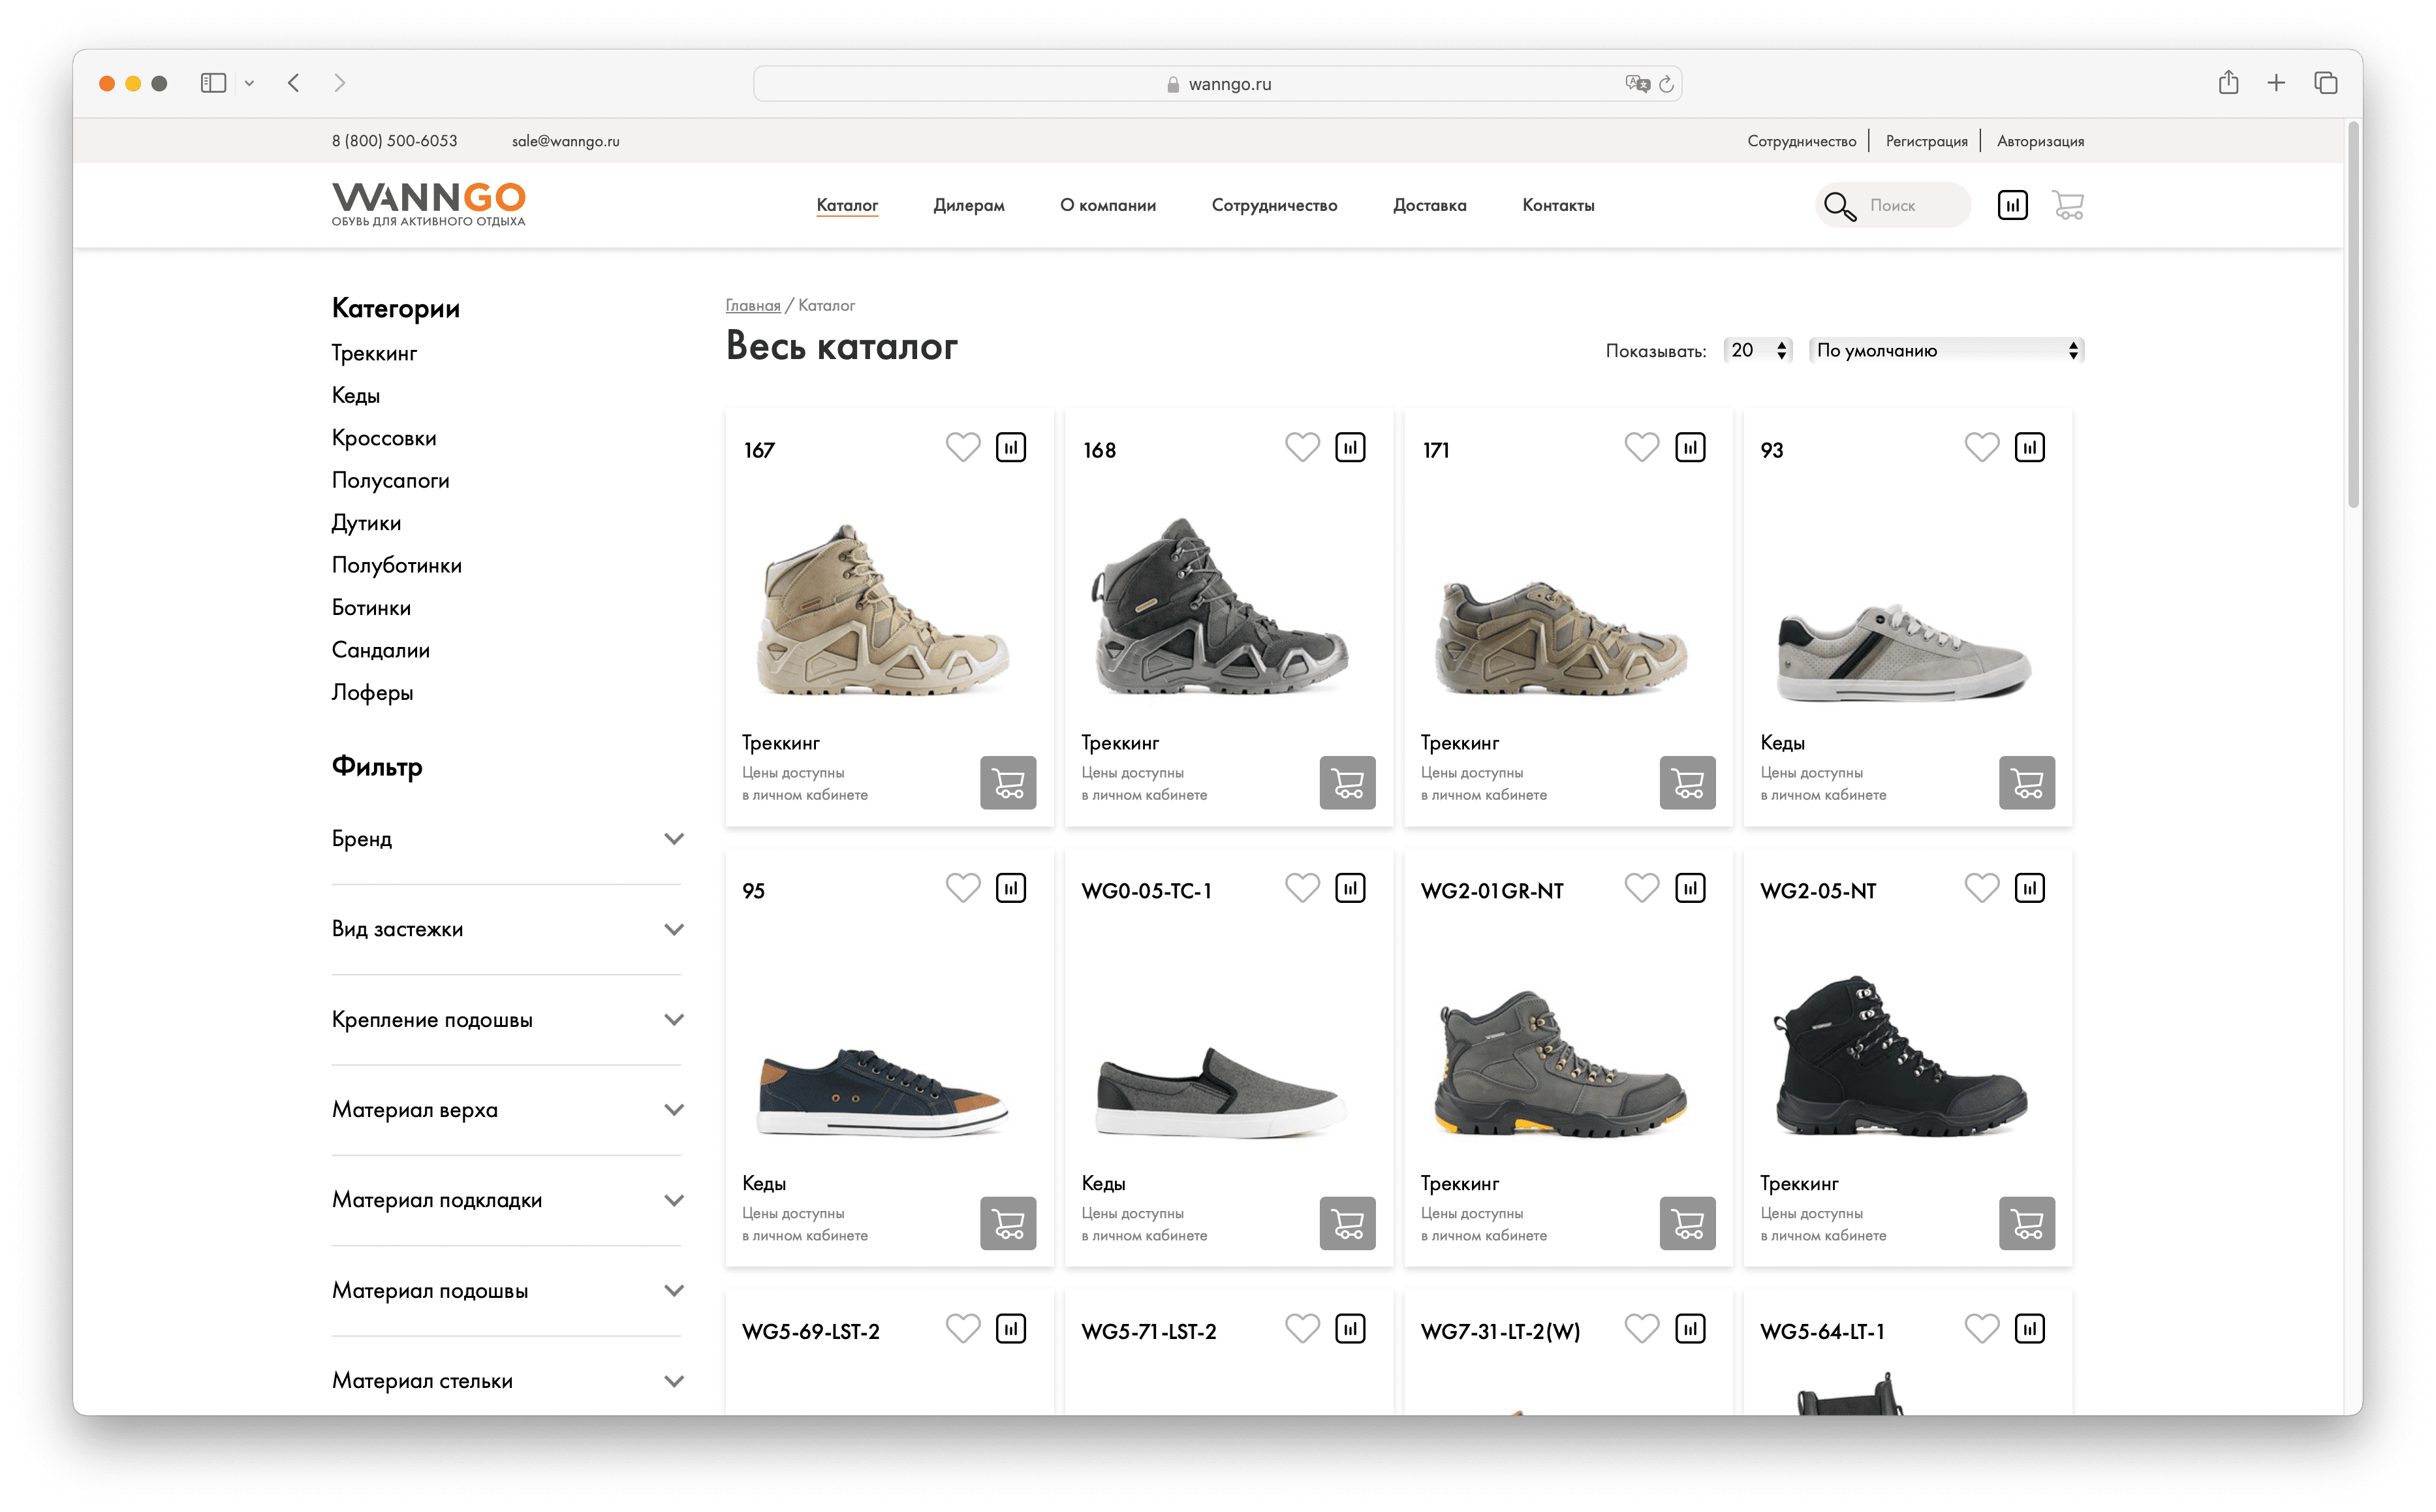Click Авторизация link in top bar

coord(2040,141)
